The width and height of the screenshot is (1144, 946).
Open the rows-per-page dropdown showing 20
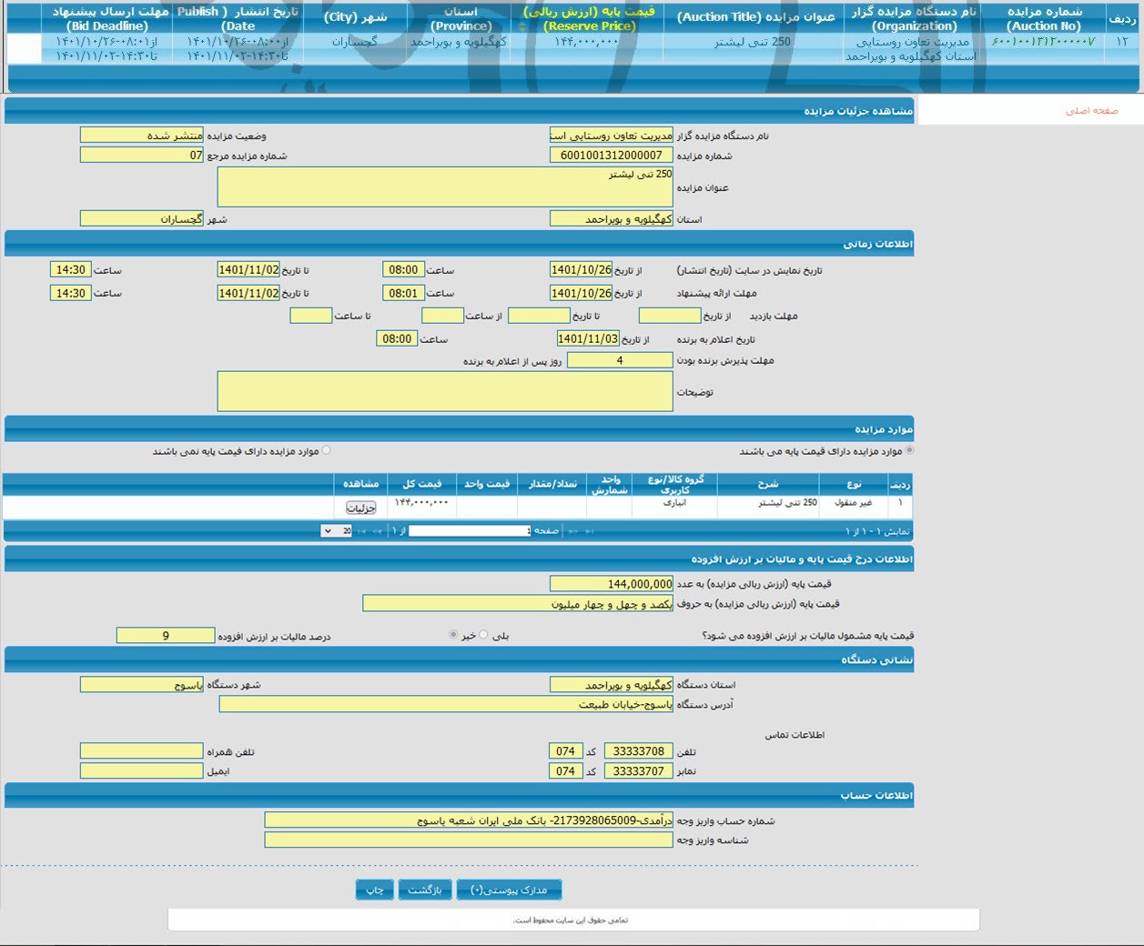coord(336,531)
